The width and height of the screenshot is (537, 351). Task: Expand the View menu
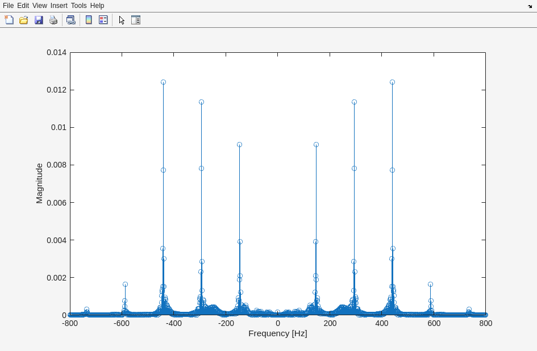coord(40,6)
